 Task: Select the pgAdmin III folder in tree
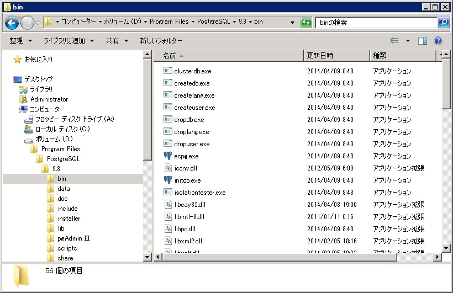73,238
